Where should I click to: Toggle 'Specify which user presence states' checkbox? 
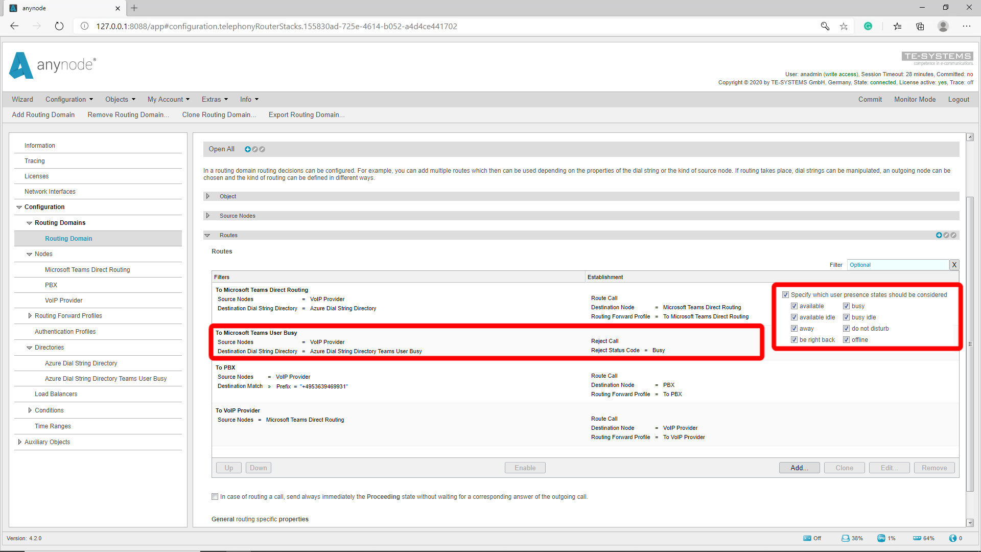(785, 295)
